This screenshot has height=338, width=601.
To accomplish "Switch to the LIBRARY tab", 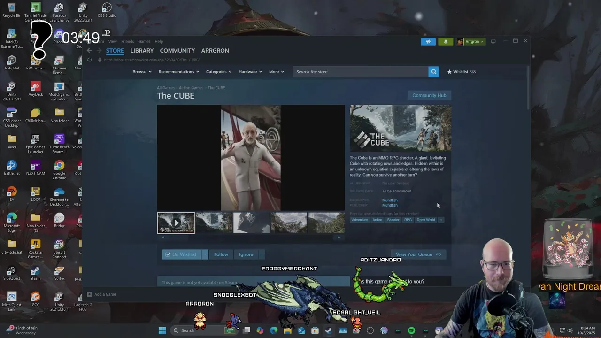I will 142,51.
